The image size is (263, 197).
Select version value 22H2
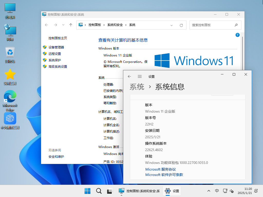tap(149, 124)
